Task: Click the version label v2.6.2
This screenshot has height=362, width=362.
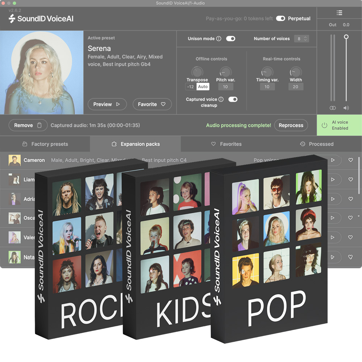Action: click(15, 10)
